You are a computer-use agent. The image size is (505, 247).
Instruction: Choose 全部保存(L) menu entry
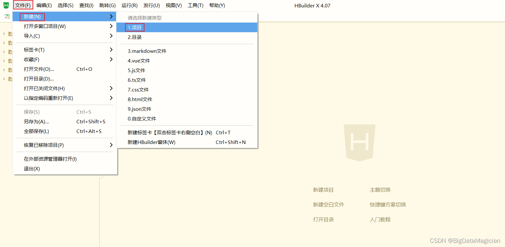coord(64,131)
